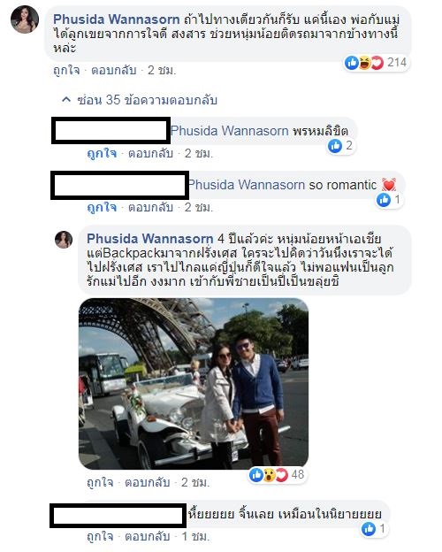Open Phusida Wannasorn name on Backpack comment
Screen dimensions: 442x552
tap(150, 239)
